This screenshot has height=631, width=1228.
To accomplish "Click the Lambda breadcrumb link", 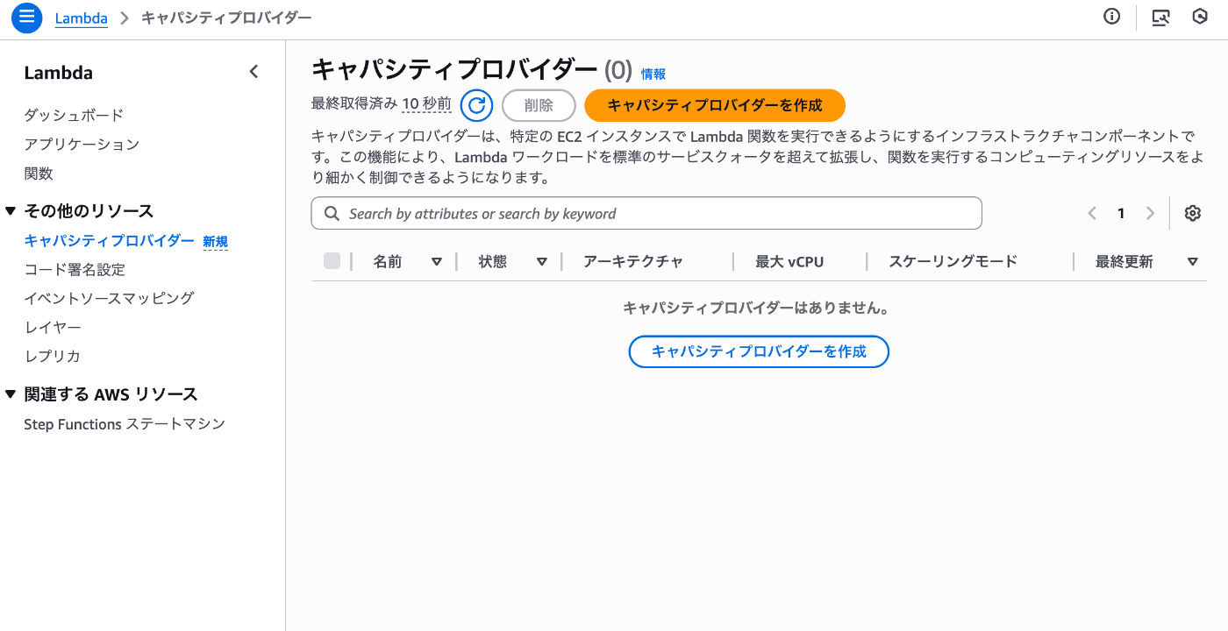I will click(x=81, y=18).
